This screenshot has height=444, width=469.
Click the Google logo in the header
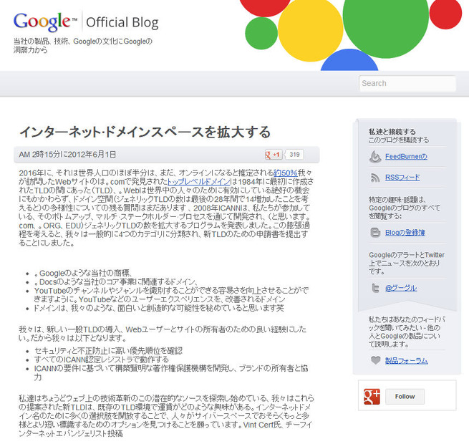[x=45, y=21]
